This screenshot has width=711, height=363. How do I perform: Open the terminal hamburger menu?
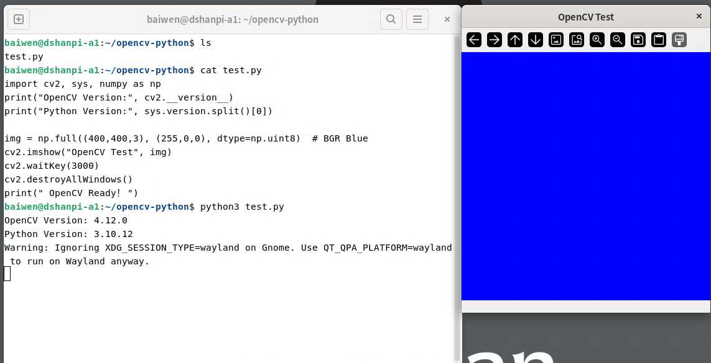(417, 19)
